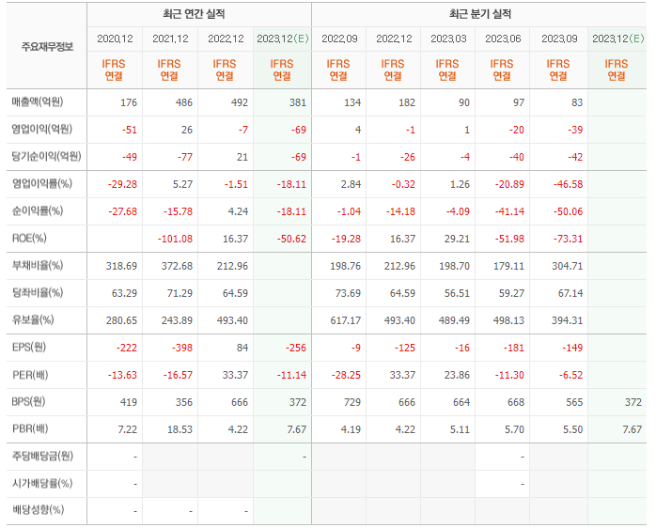Screen dimensions: 656x528
Task: Click the EPS value -398
Action: 182,348
